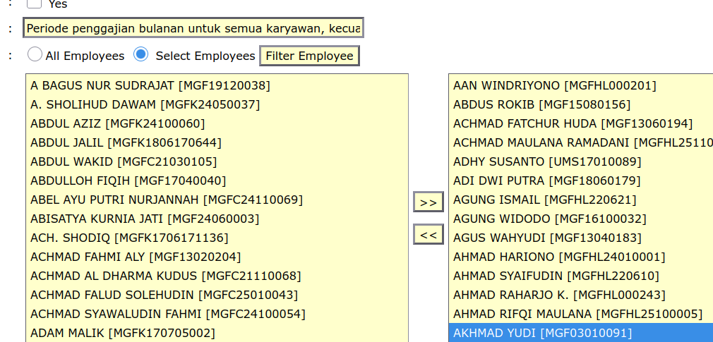The image size is (713, 342).
Task: Click ACH. SHODIQ in available employees
Action: pos(129,238)
